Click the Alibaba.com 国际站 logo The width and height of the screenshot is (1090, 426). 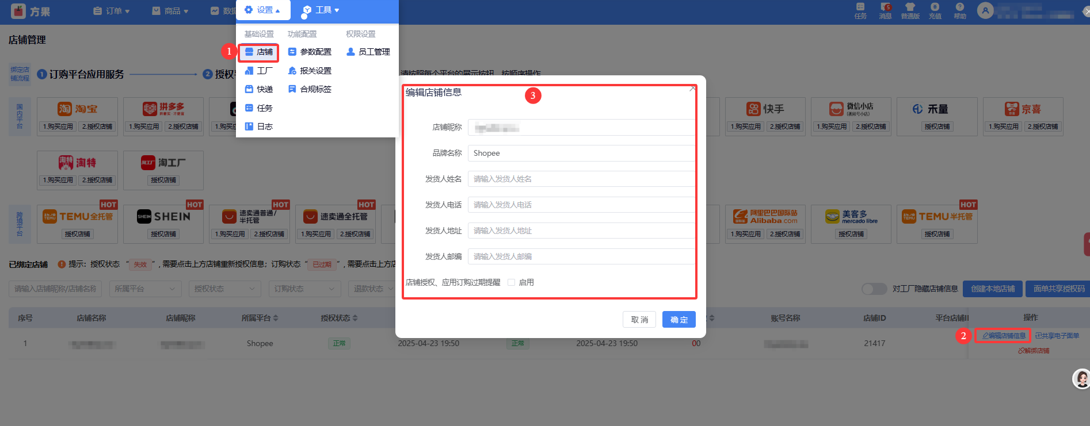point(765,216)
